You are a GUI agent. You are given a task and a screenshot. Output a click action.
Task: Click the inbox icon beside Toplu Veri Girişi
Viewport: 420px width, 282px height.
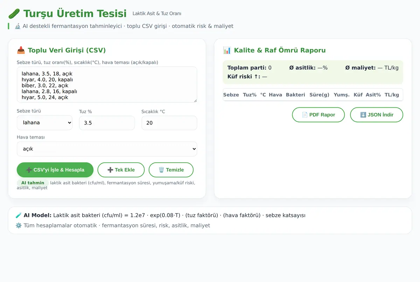click(x=21, y=50)
